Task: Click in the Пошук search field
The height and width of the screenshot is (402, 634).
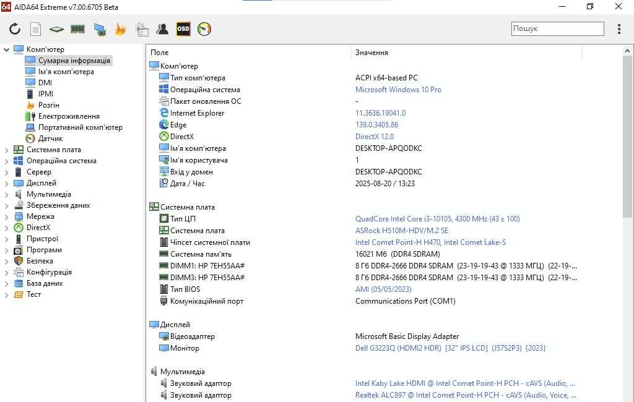Action: (x=558, y=28)
